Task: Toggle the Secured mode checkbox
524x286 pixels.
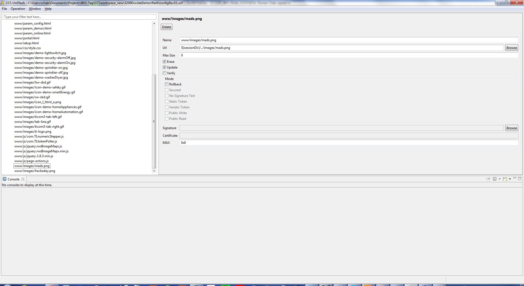Action: click(x=166, y=90)
